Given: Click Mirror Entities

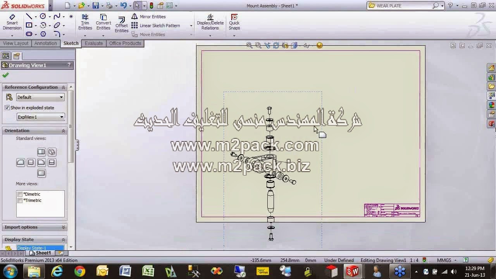Looking at the screenshot, I should [149, 17].
